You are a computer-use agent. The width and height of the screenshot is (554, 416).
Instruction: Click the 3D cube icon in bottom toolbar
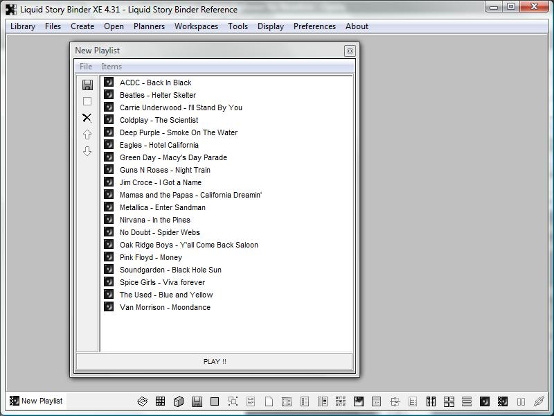(178, 401)
